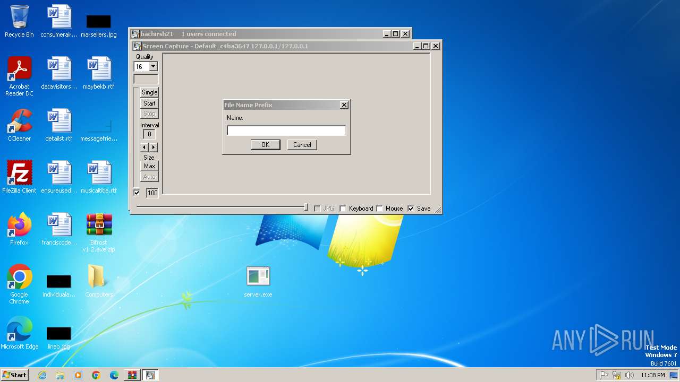Open media player taskbar icon
680x382 pixels.
tap(78, 375)
